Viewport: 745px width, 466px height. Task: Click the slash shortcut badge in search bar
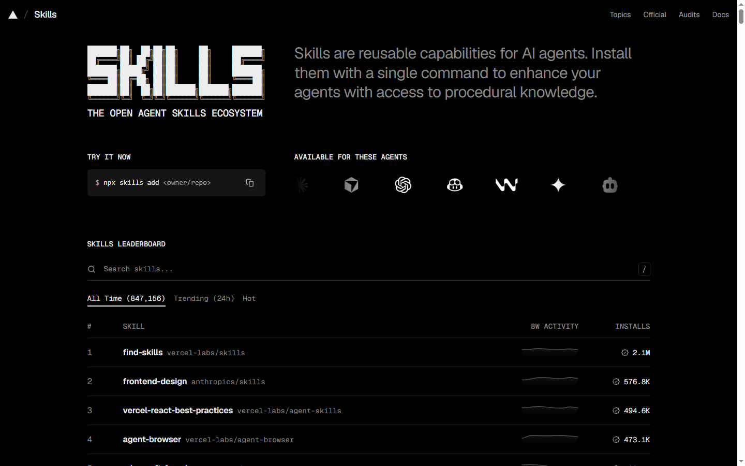click(644, 269)
